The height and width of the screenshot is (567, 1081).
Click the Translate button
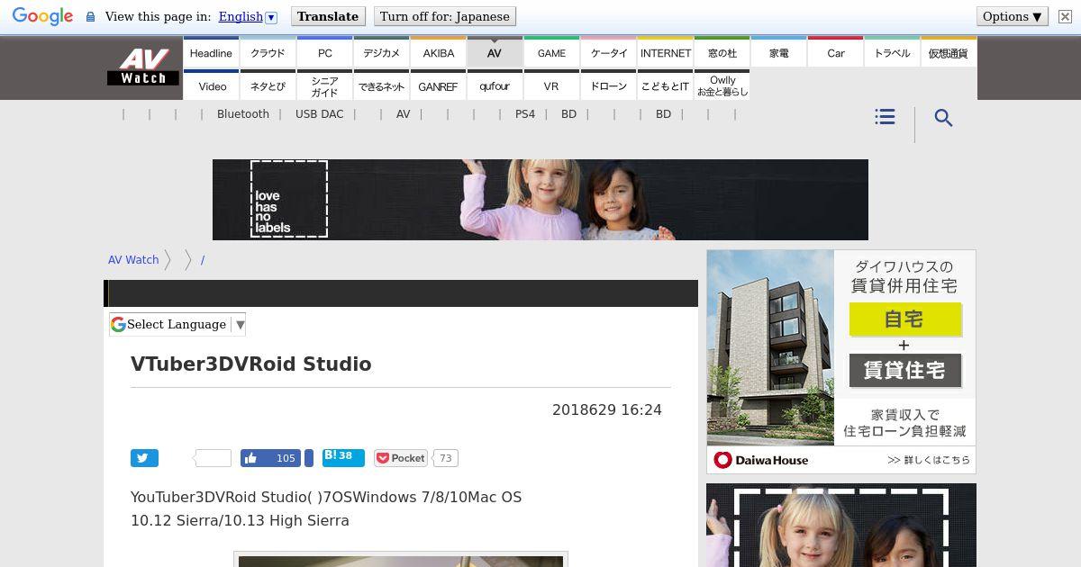pyautogui.click(x=328, y=16)
